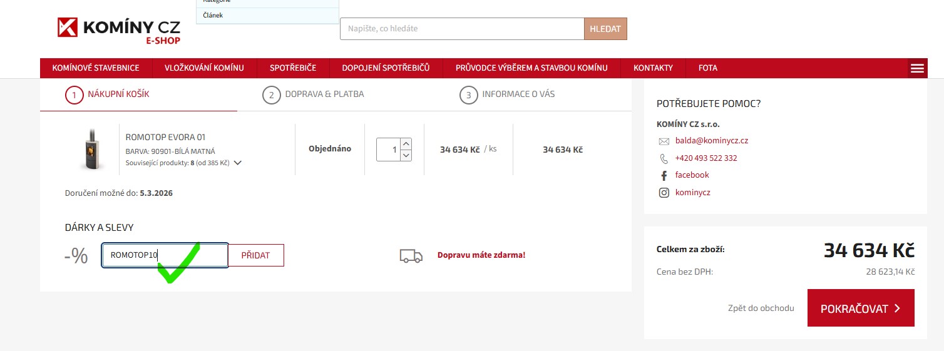Click the POTŘEBUJETE POMOC? heading
The image size is (944, 351).
point(709,104)
